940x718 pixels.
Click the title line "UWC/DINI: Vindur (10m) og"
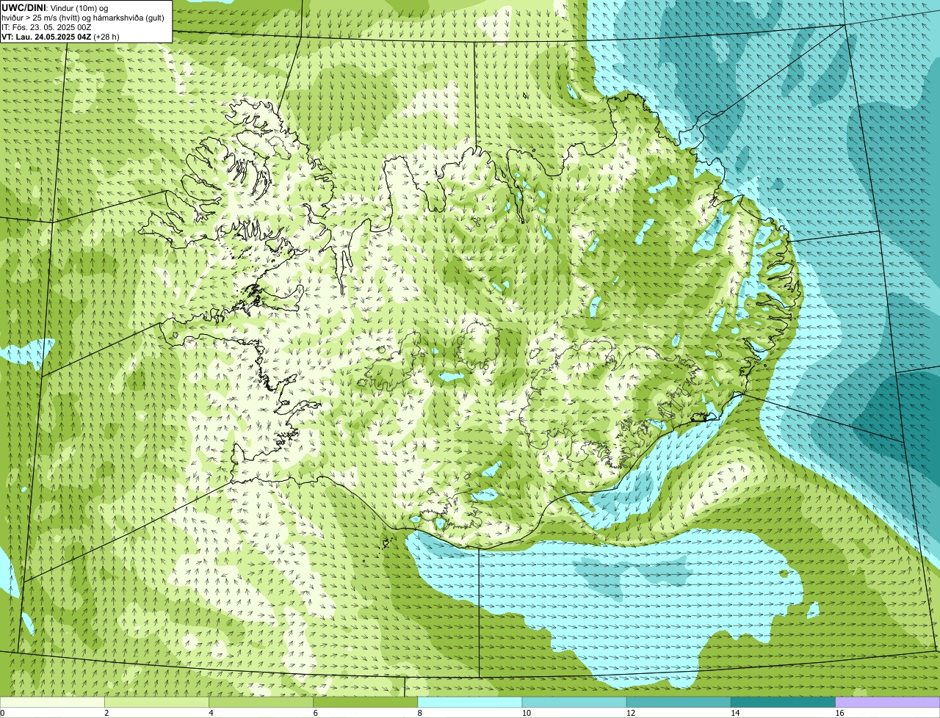[55, 7]
